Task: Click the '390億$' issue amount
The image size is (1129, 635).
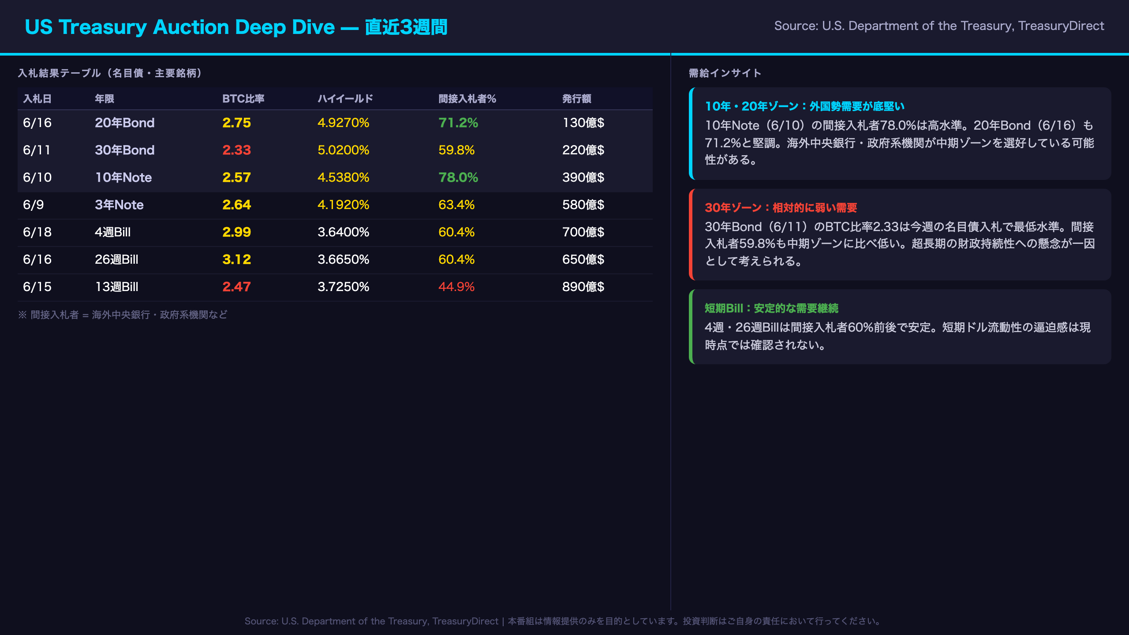Action: pyautogui.click(x=583, y=177)
